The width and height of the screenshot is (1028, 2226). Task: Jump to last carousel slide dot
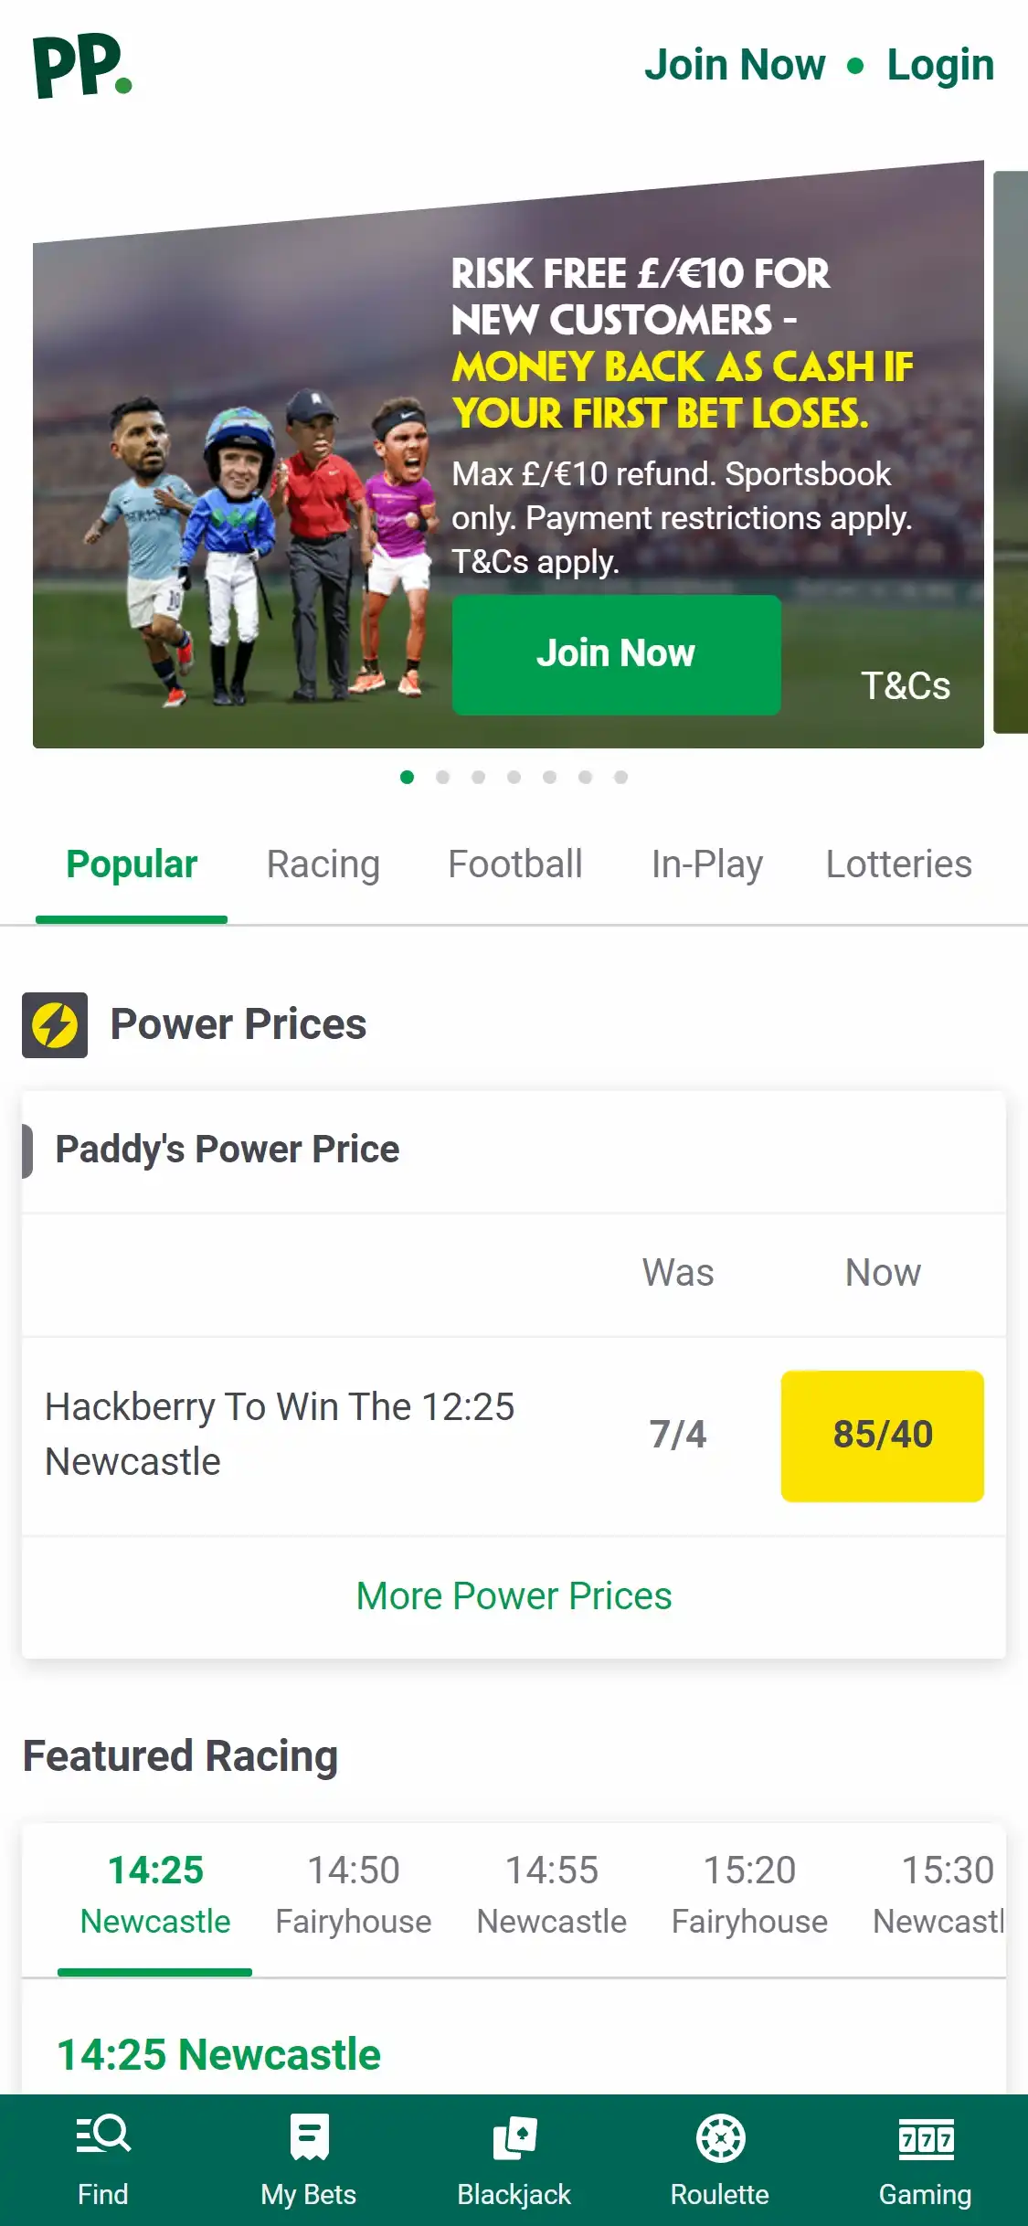tap(621, 777)
